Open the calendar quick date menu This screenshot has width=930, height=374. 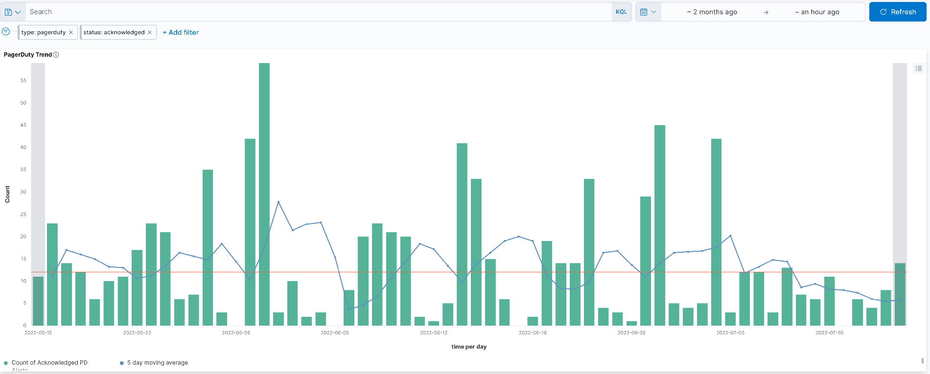tap(648, 12)
